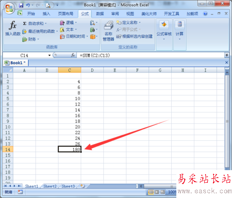Open Insert Function (fx) in ribbon
The height and width of the screenshot is (198, 232).
click(13, 28)
